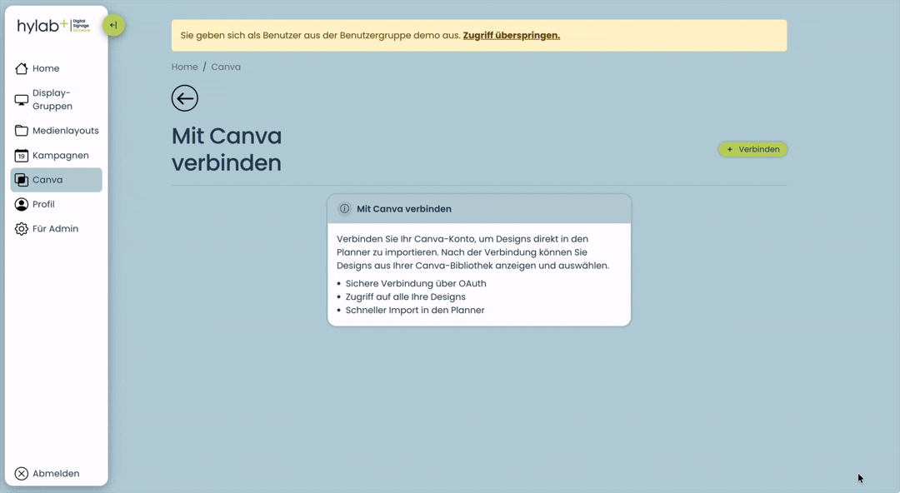Click the Abmelden logout icon
This screenshot has height=493, width=900.
[21, 473]
